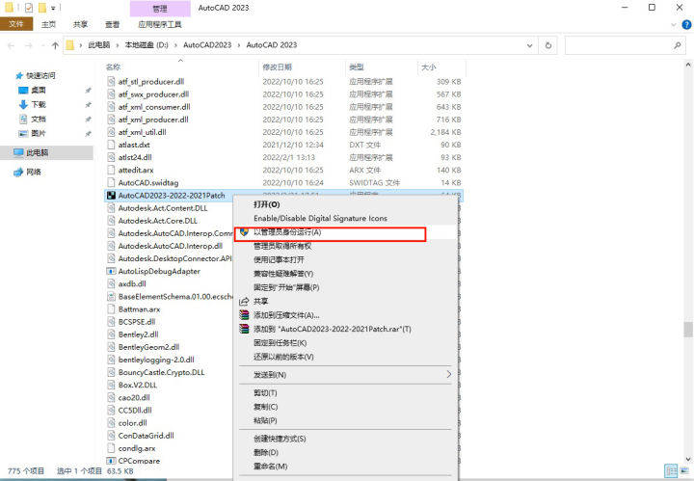Viewport: 694px width, 481px height.
Task: Go up one folder level arrow
Action: 55,45
